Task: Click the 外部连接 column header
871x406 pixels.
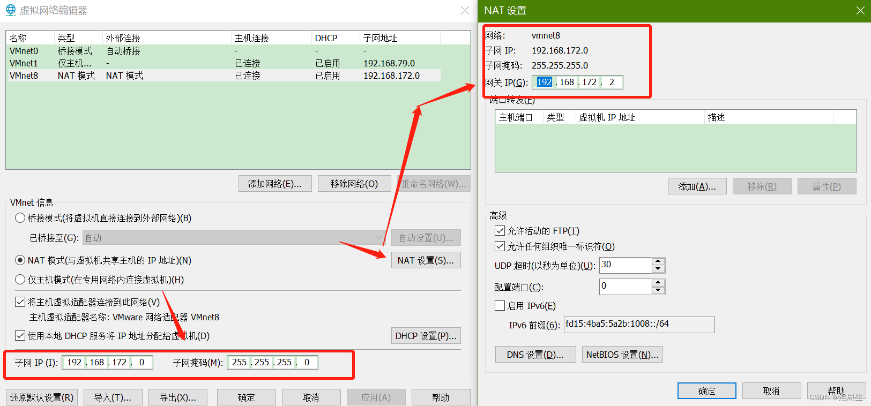Action: tap(167, 38)
